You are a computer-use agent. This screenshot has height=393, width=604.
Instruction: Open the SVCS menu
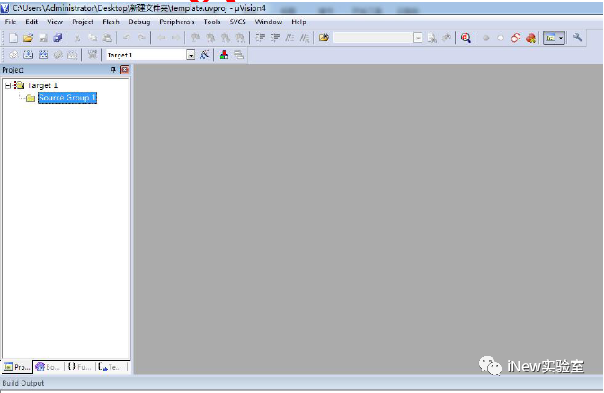[x=237, y=22]
